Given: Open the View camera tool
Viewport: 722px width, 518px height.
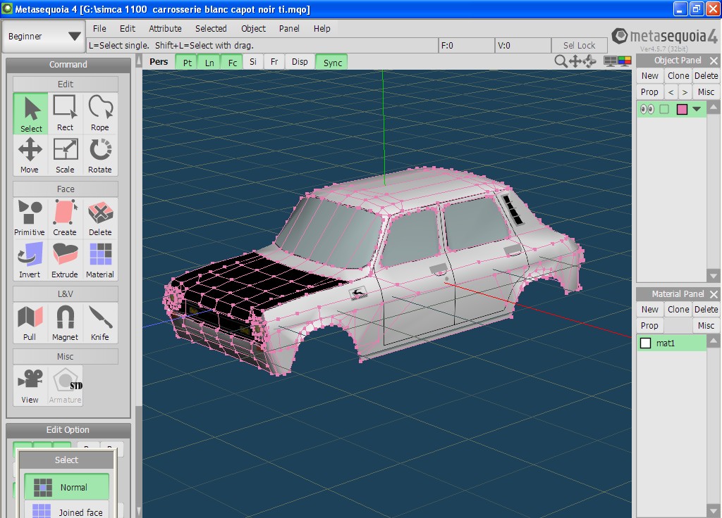Looking at the screenshot, I should point(30,386).
